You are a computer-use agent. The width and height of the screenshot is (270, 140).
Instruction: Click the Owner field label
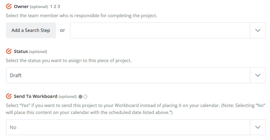coord(21,7)
